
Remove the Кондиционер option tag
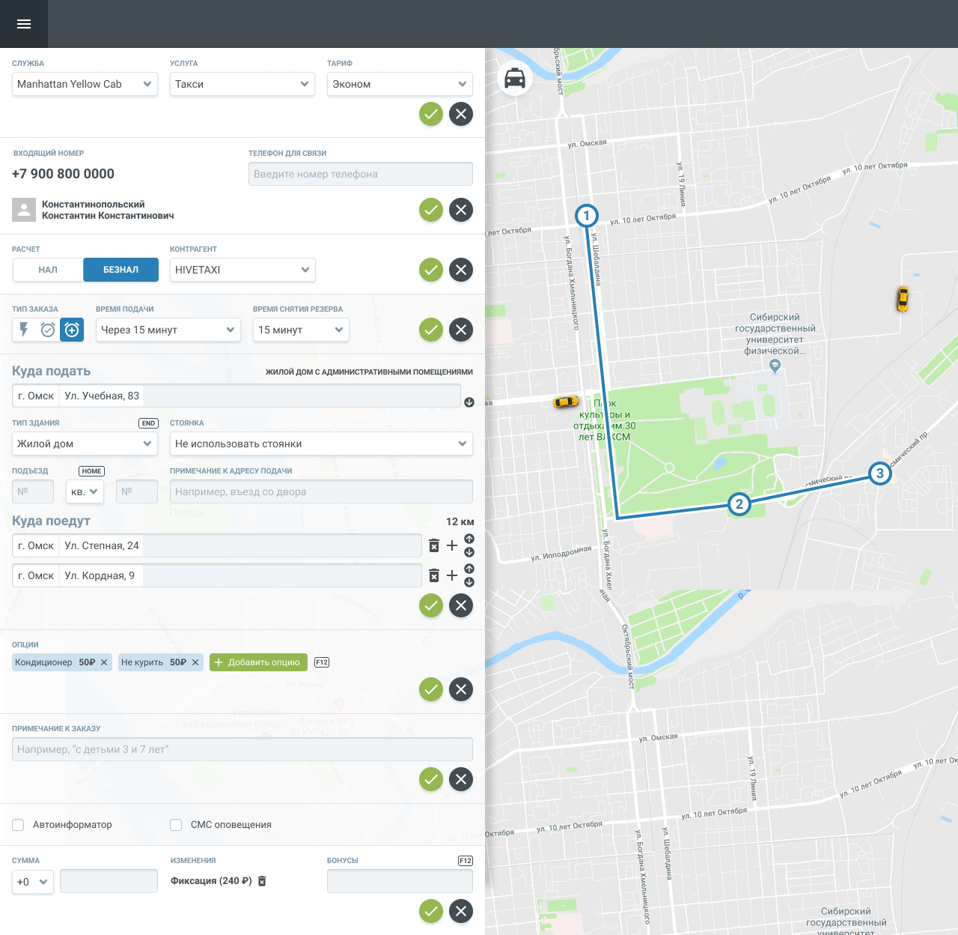coord(104,662)
